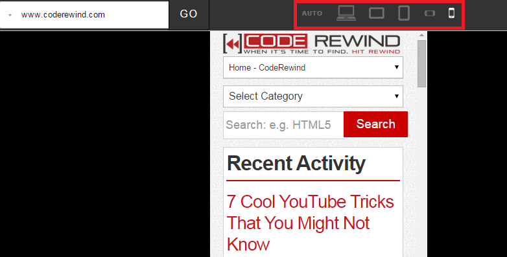This screenshot has height=257, width=507.
Task: Choose portrait smartphone viewport icon
Action: pyautogui.click(x=451, y=13)
